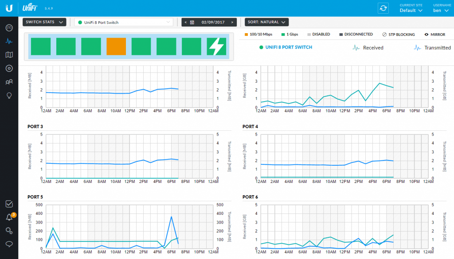
Task: Open the Dashboard from the sidebar
Action: point(9,28)
